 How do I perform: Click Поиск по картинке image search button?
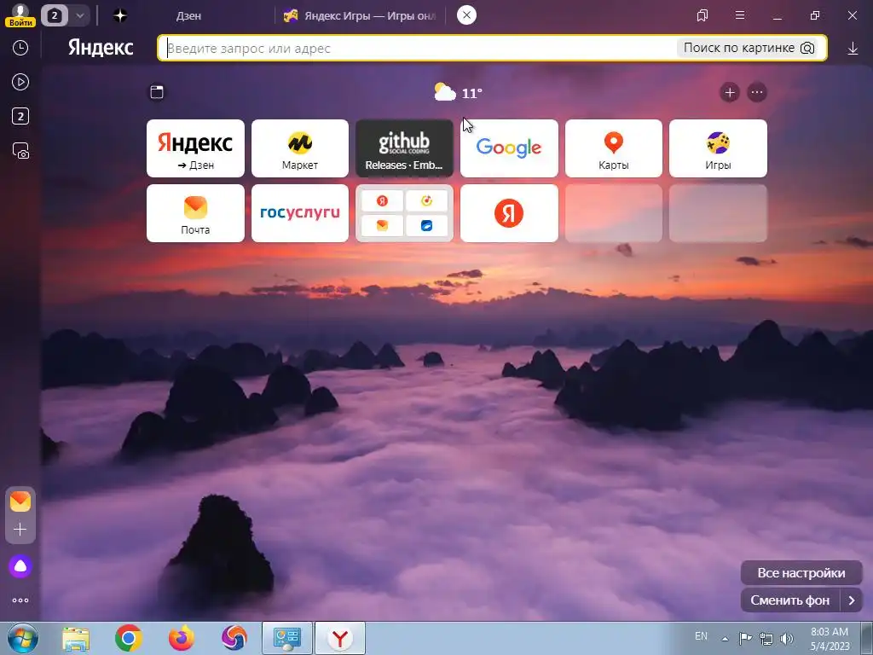tap(749, 48)
